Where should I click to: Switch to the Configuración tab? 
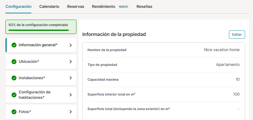pyautogui.click(x=18, y=7)
